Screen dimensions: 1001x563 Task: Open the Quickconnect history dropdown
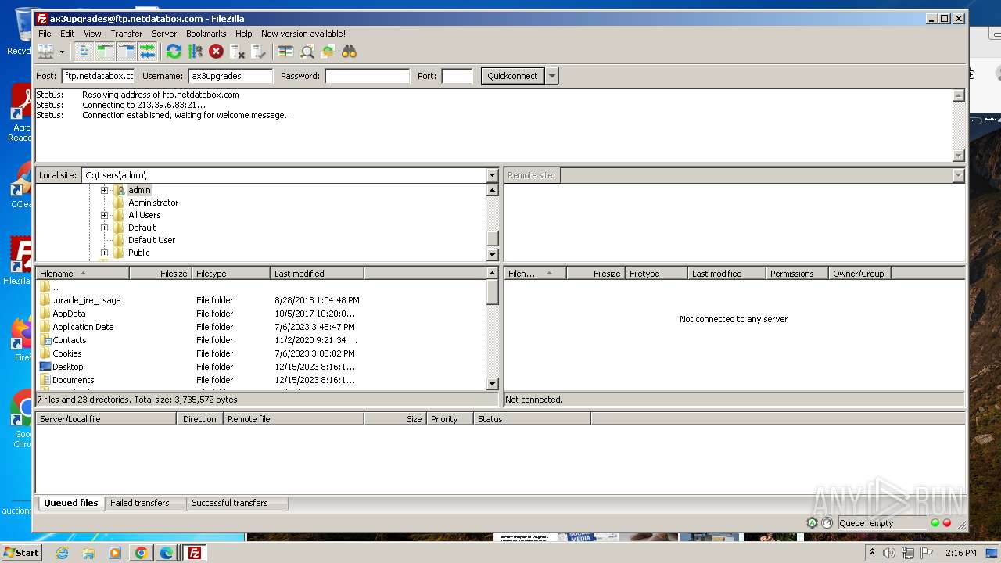coord(552,76)
